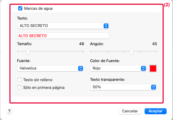Click the Helvetica dropdown blue arrow icon
This screenshot has height=120, width=173.
(81, 68)
